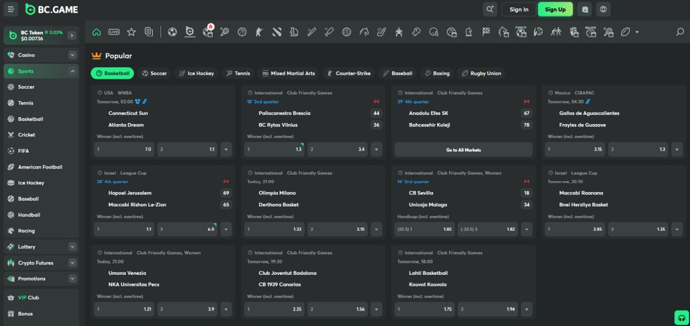Select the soccer ball with flame badge icon
Viewport: 690px width, 326px height.
point(208,32)
